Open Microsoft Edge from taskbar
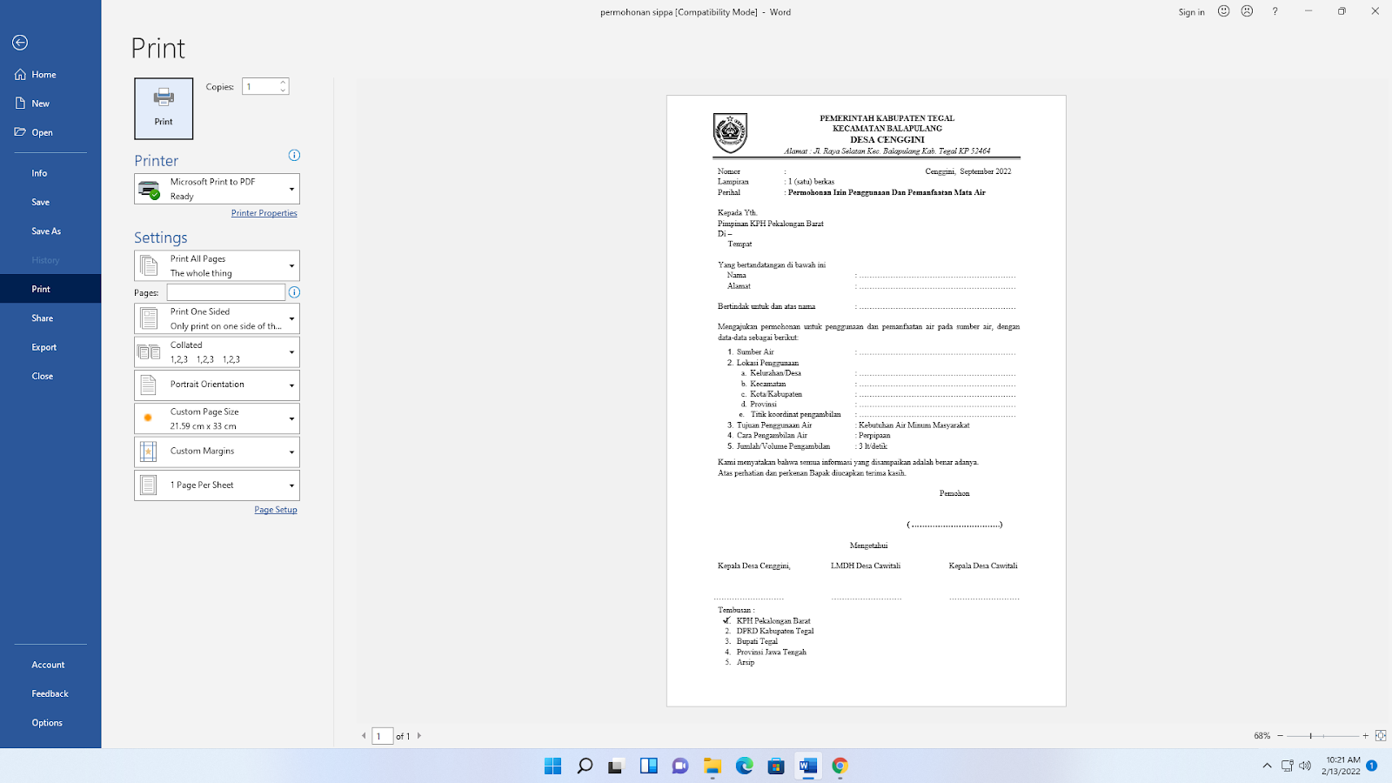Screen dimensions: 1392x783 pyautogui.click(x=744, y=766)
